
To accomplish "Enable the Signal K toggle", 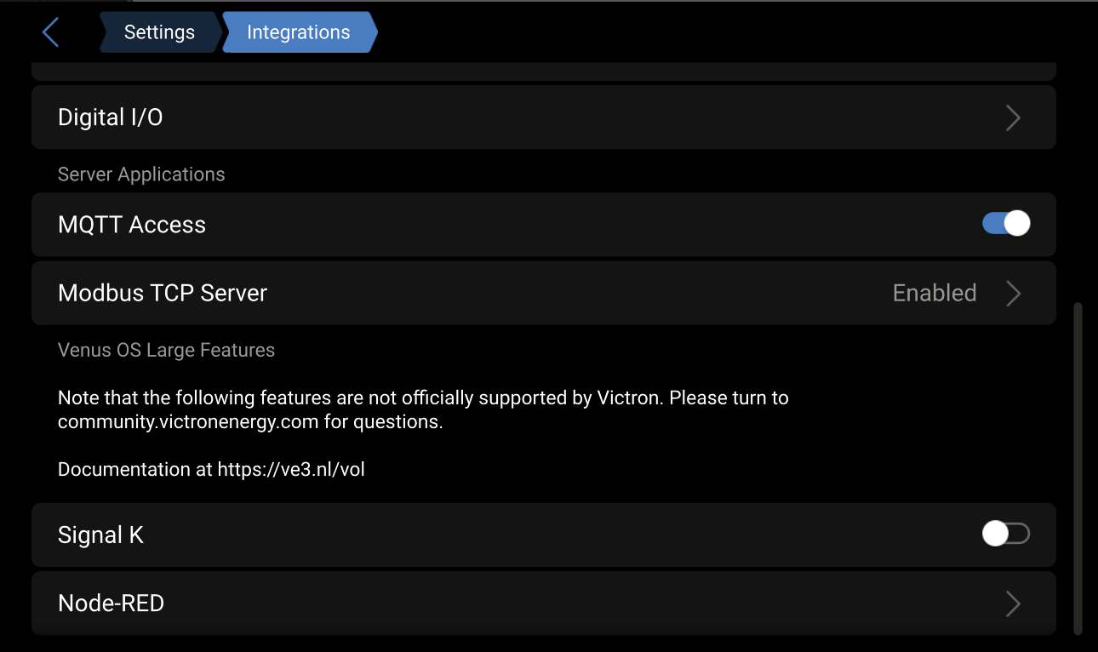I will 1006,534.
